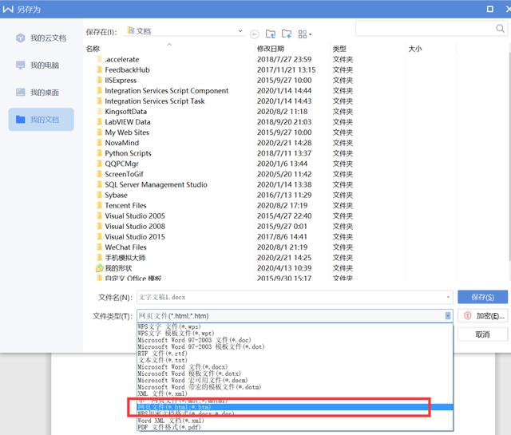The image size is (511, 435).
Task: Pick Microsoft Word 97-2003 文件(*.doc)
Action: 295,340
